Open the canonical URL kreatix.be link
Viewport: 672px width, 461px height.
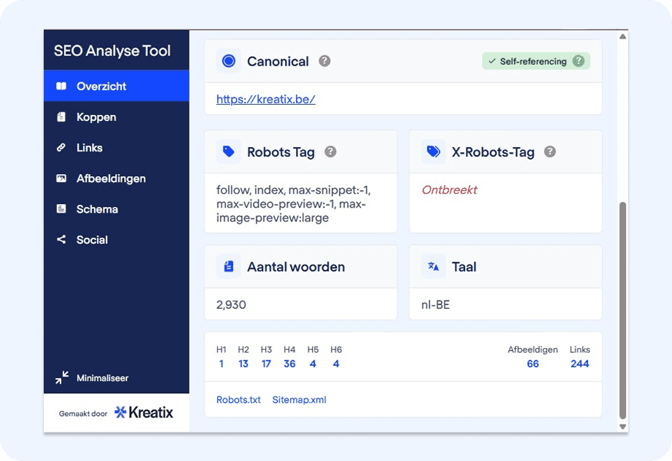(266, 100)
